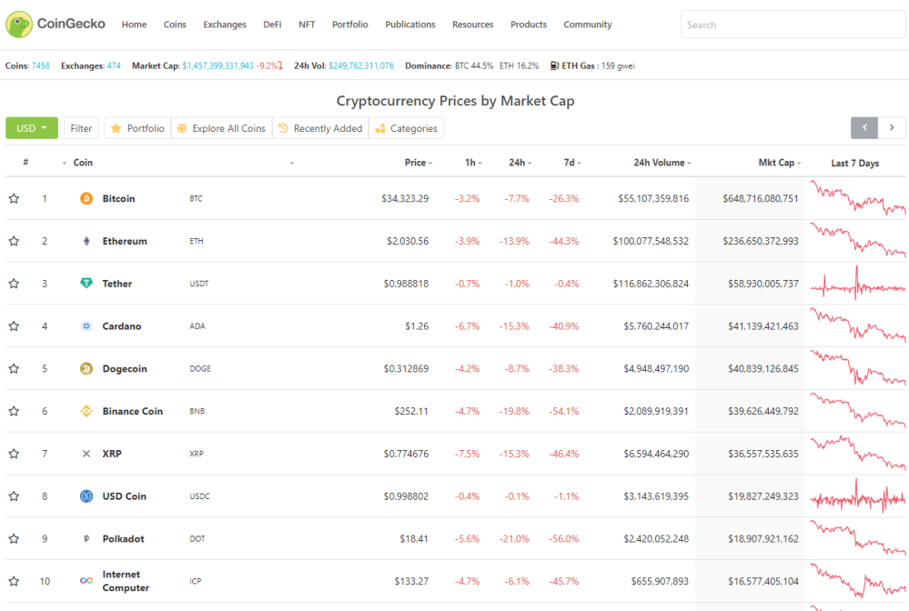909x611 pixels.
Task: Favorite Bitcoin with its star
Action: coord(14,198)
